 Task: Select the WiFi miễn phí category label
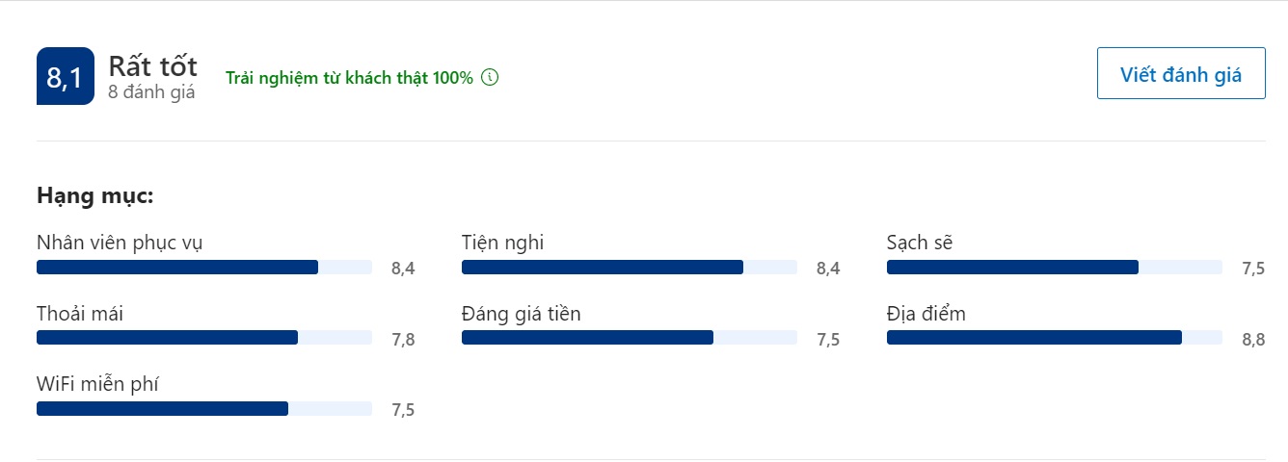coord(97,385)
